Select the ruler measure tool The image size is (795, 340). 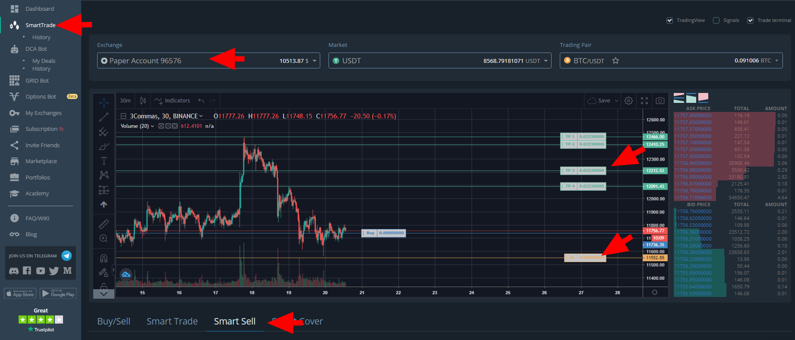[x=104, y=224]
